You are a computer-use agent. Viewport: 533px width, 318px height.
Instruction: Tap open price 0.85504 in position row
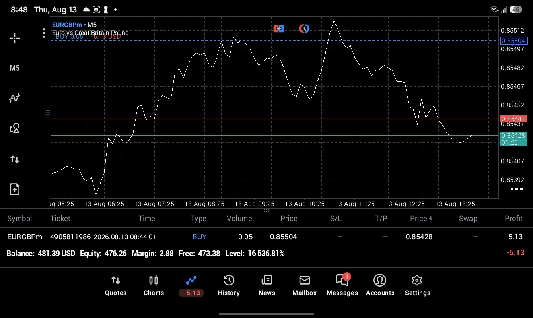click(x=284, y=237)
